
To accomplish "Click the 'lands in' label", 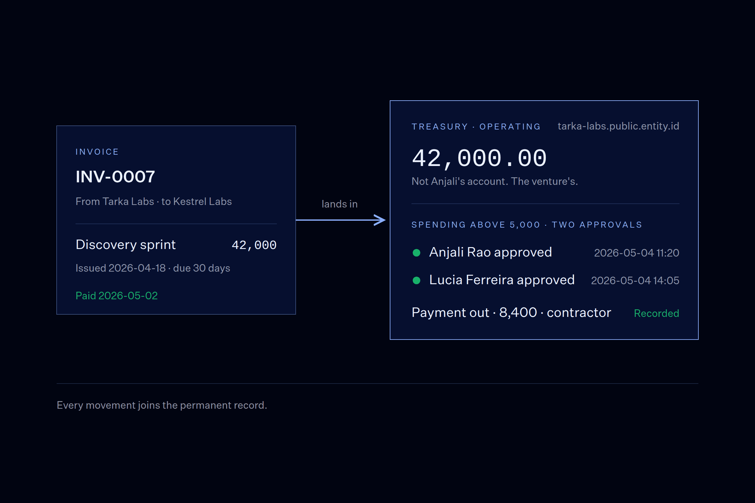I will pos(340,204).
